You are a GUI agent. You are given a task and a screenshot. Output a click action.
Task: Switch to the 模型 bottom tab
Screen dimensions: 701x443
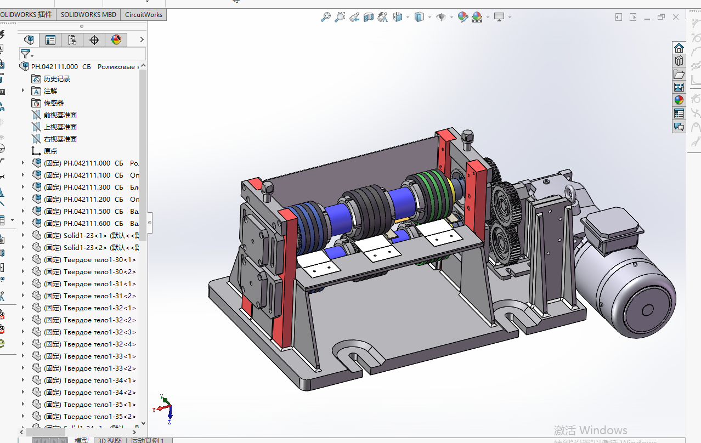(81, 440)
